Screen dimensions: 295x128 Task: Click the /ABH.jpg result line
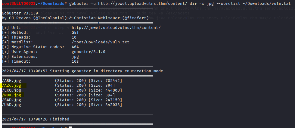(62, 81)
